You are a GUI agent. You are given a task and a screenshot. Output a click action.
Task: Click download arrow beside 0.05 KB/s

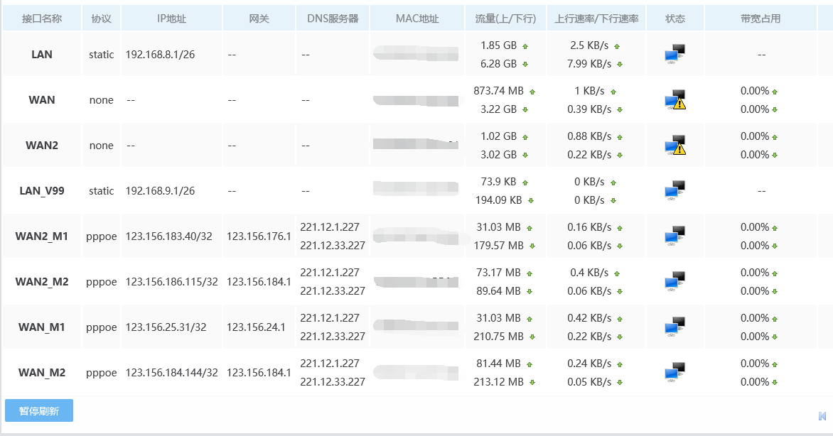tap(620, 382)
